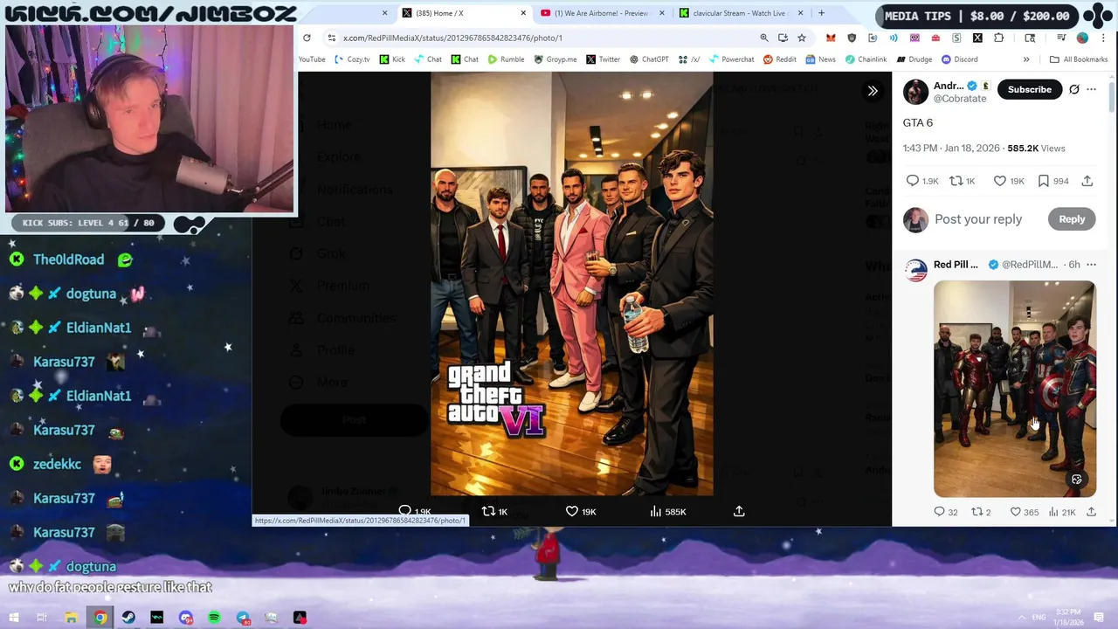Open the Grok icon next to Subscribe
The width and height of the screenshot is (1118, 629).
pyautogui.click(x=1074, y=89)
